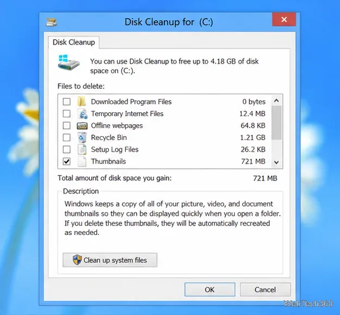The image size is (340, 315).
Task: Tick the Offline webpages checkbox
Action: pyautogui.click(x=66, y=125)
